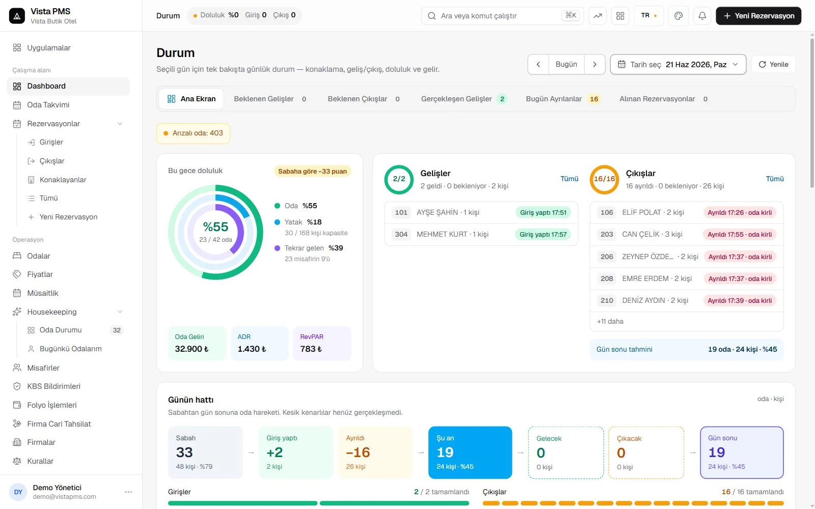Click the Girişler green progress bar
The height and width of the screenshot is (509, 815).
click(318, 503)
